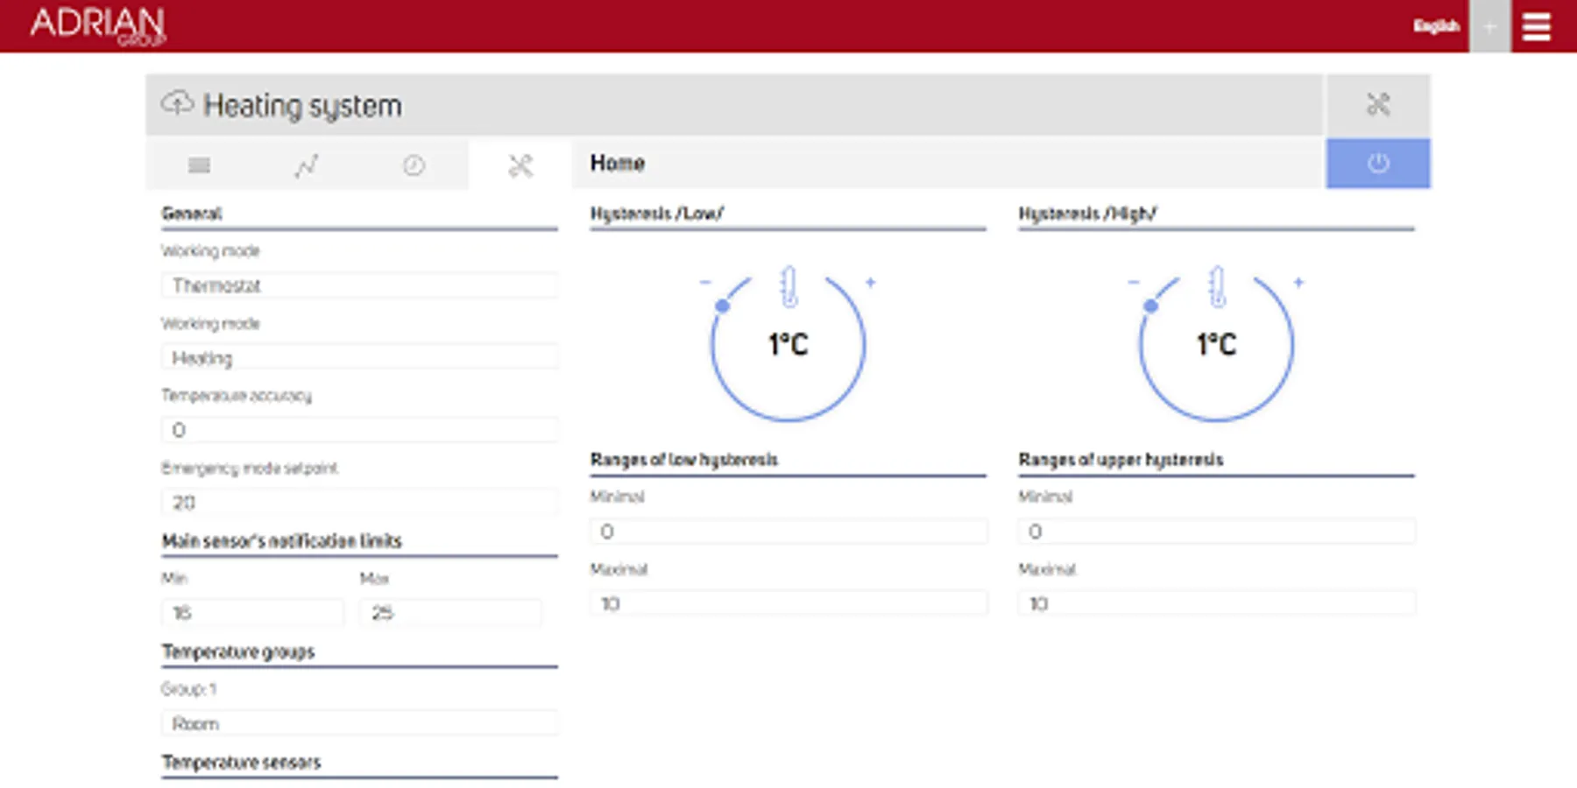This screenshot has height=788, width=1577.
Task: Click the General section heading
Action: (x=191, y=214)
